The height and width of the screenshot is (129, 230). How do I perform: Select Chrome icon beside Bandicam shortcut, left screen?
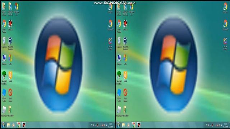pos(4,24)
